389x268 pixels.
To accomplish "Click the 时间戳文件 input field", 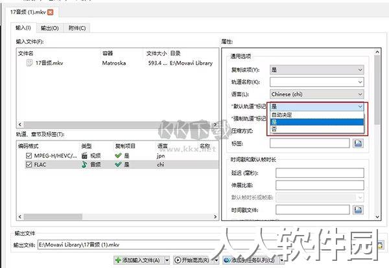I will 312,210.
